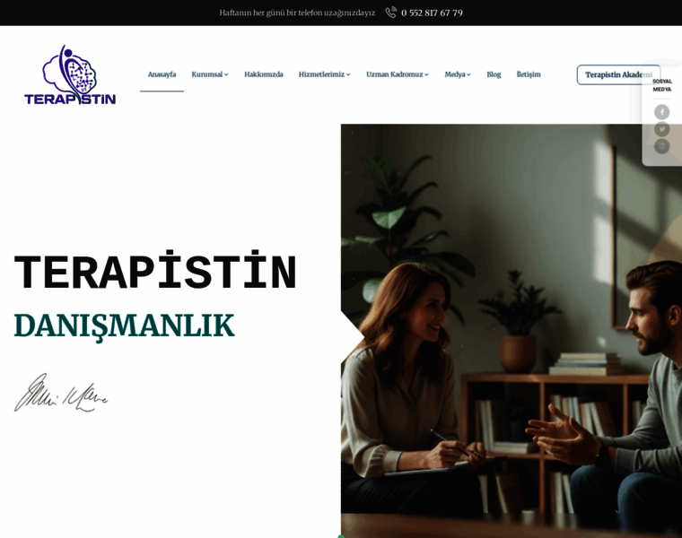
Task: Click the Facebook social media icon
Action: pyautogui.click(x=661, y=112)
